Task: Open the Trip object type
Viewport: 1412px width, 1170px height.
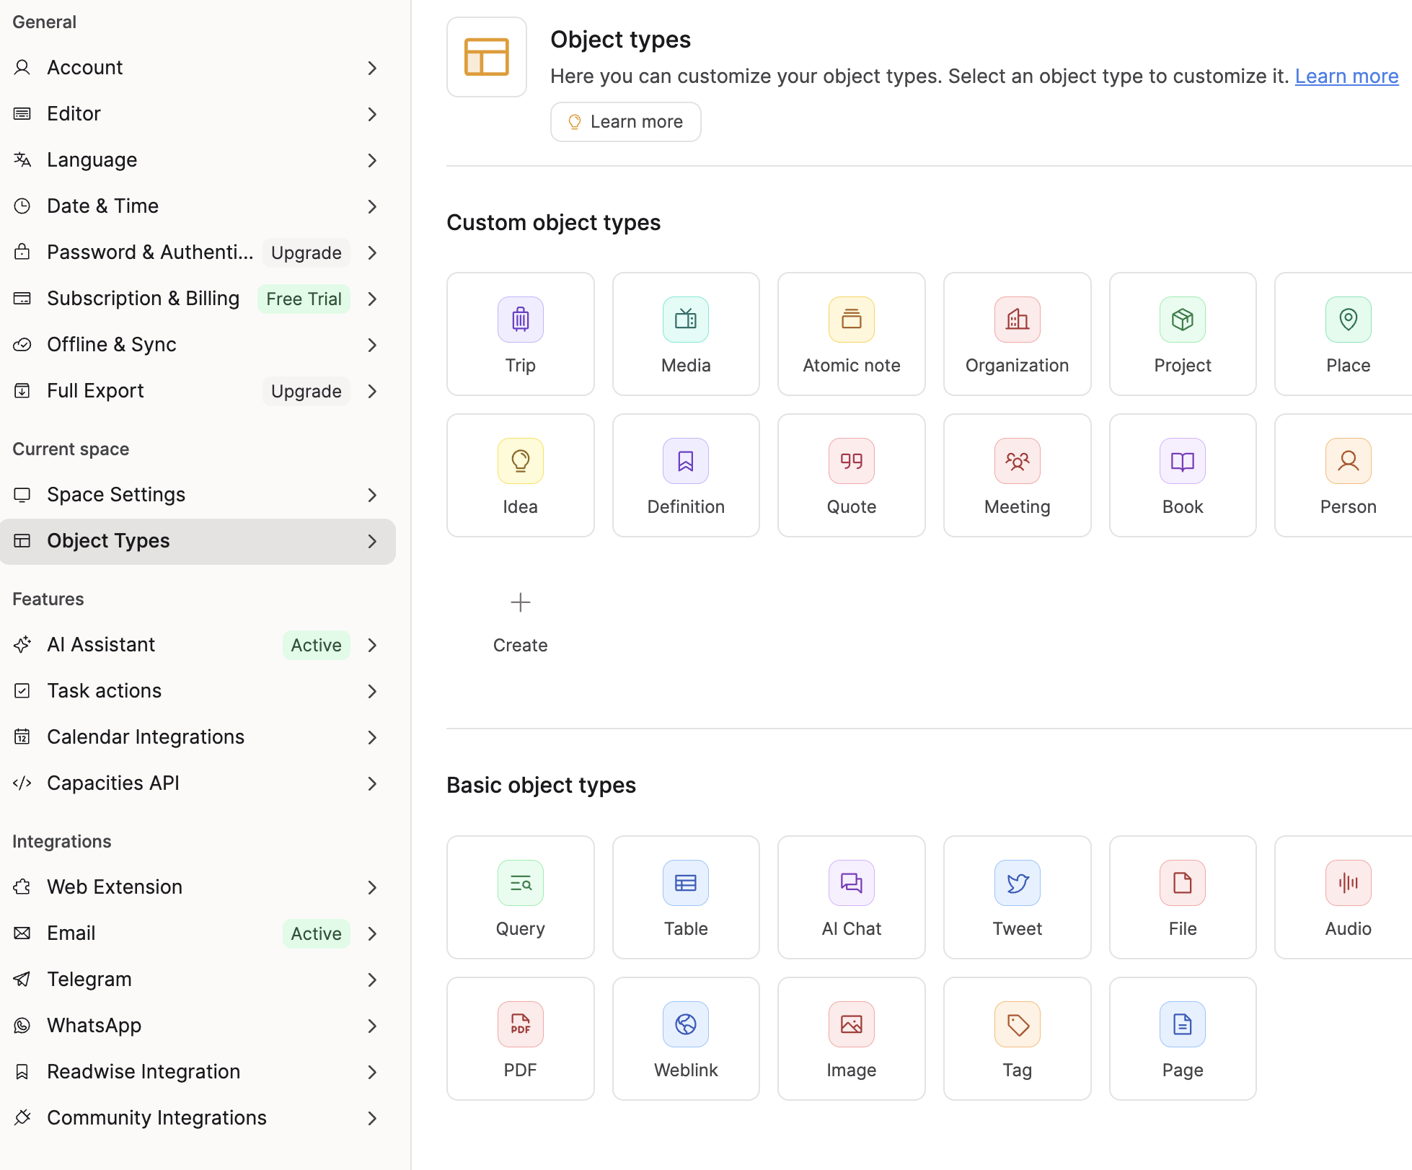Action: [x=520, y=334]
